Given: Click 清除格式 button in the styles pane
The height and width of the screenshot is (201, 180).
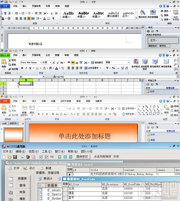Looking at the screenshot, I should pyautogui.click(x=153, y=46).
